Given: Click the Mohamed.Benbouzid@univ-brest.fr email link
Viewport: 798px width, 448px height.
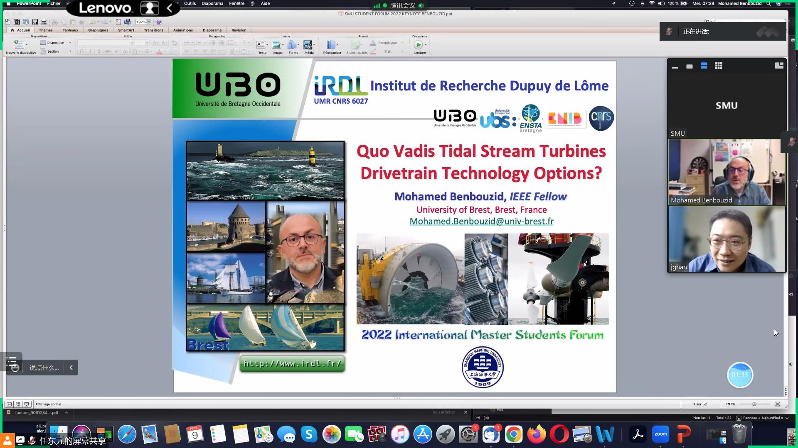Looking at the screenshot, I should point(481,222).
